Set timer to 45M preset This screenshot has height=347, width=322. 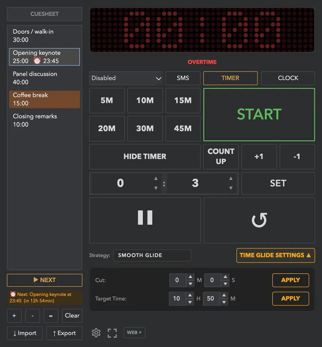pyautogui.click(x=183, y=129)
